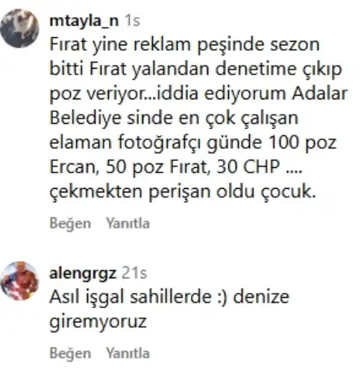Open alengrgz's profile picture avatar
The height and width of the screenshot is (373, 364).
19,280
